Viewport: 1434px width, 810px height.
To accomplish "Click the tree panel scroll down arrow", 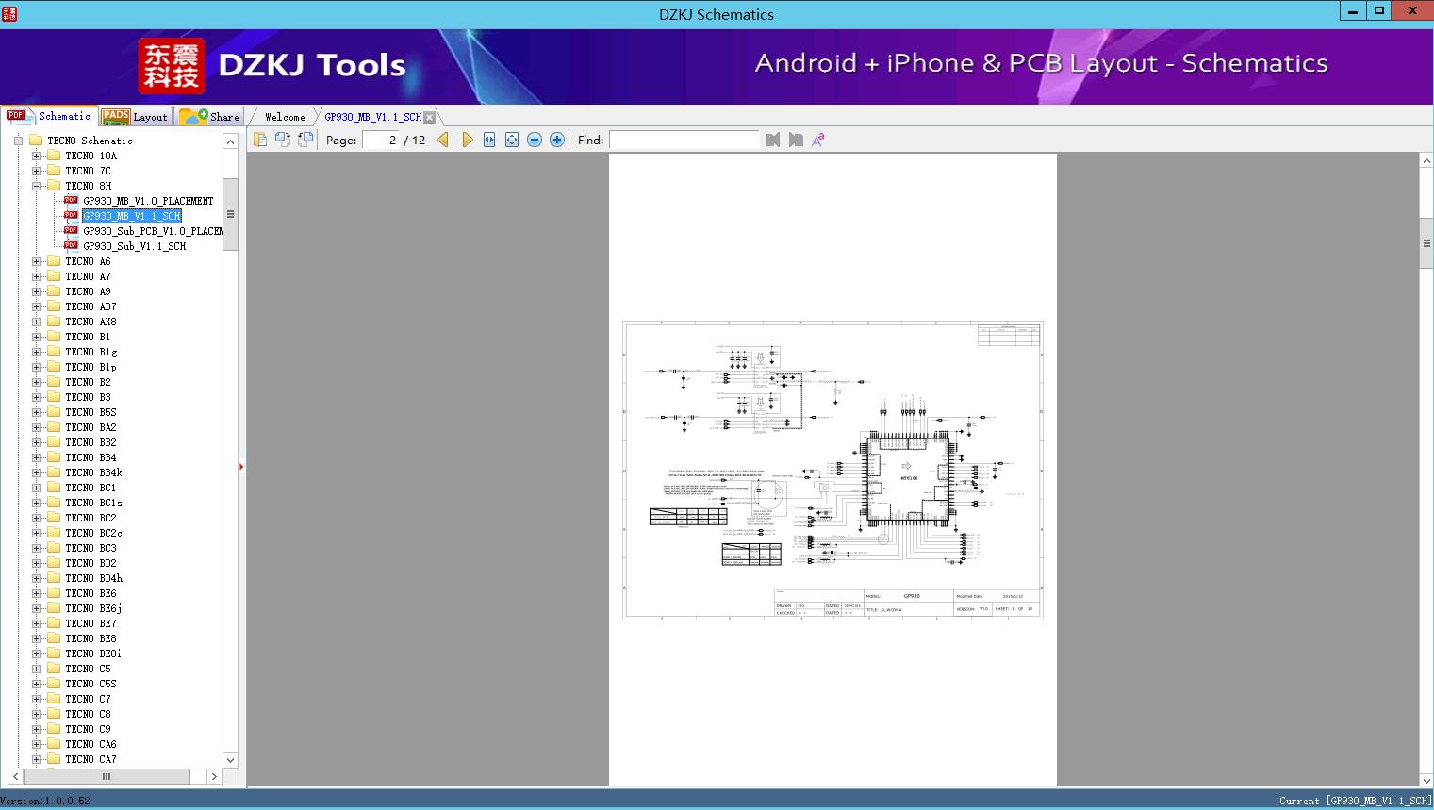I will pyautogui.click(x=230, y=760).
